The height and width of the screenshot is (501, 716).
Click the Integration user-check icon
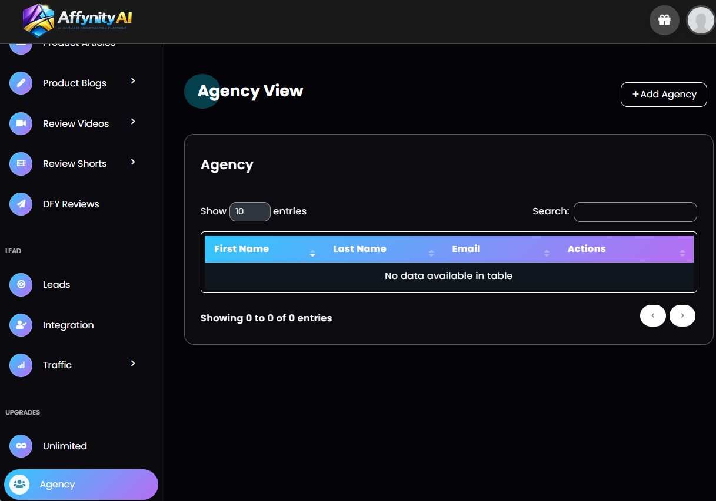click(x=21, y=325)
